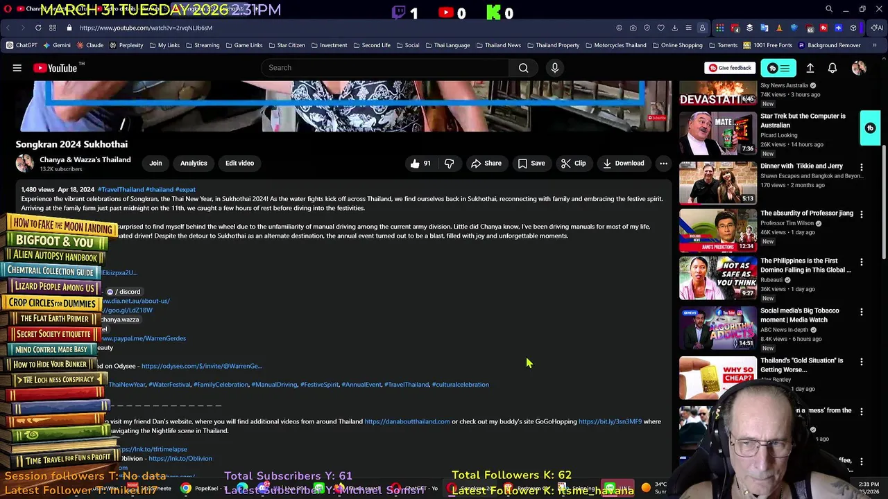
Task: Open the Claude bookmark
Action: [91, 45]
